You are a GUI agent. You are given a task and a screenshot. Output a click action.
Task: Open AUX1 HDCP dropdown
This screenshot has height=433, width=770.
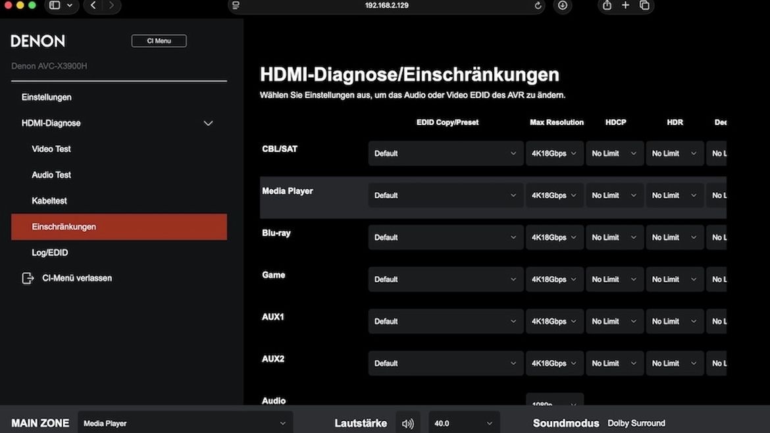614,322
